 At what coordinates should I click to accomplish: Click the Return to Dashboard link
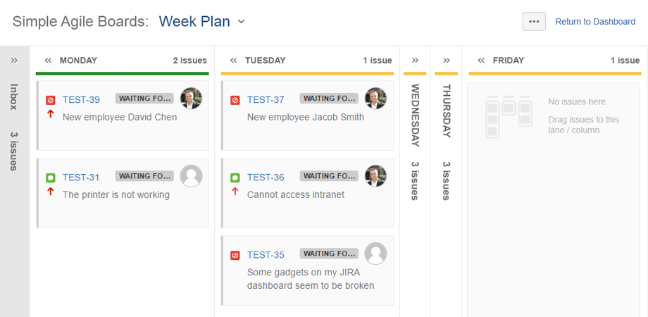pyautogui.click(x=595, y=22)
